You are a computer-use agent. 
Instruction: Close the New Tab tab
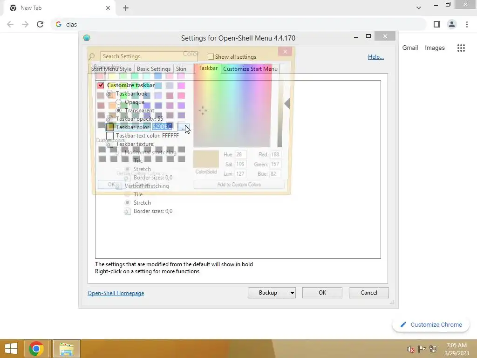coord(108,8)
